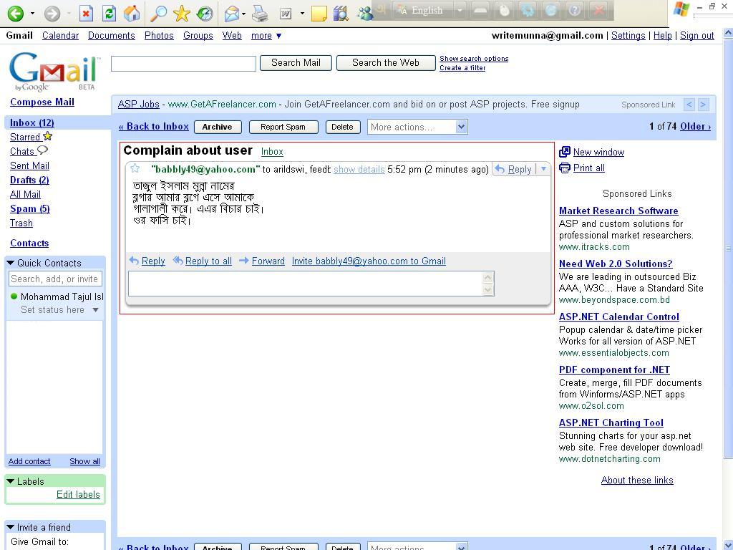The height and width of the screenshot is (550, 733).
Task: Open Documents from the top navigation
Action: (111, 36)
